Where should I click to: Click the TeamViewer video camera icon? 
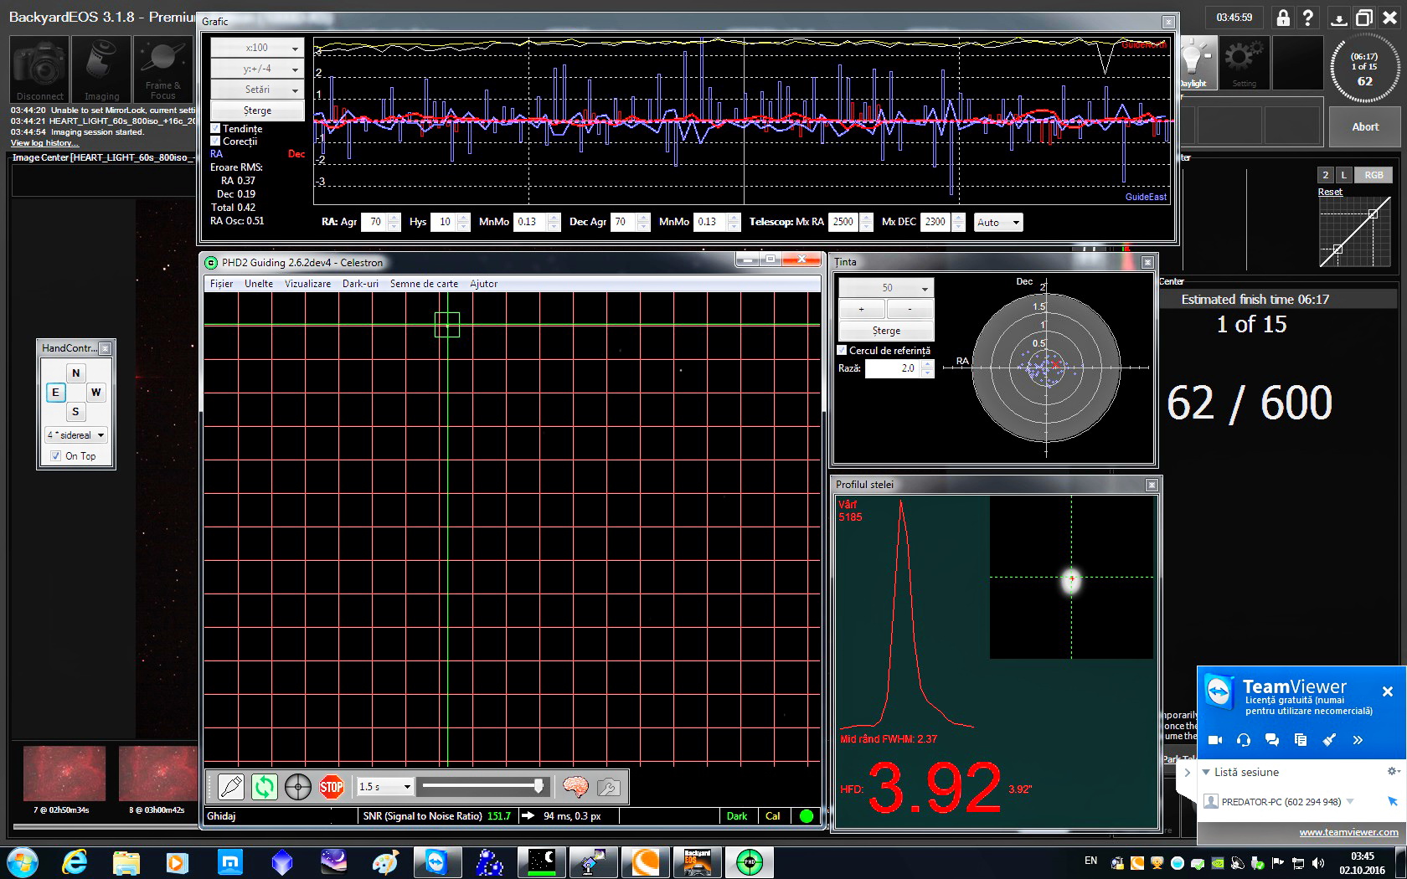coord(1215,740)
